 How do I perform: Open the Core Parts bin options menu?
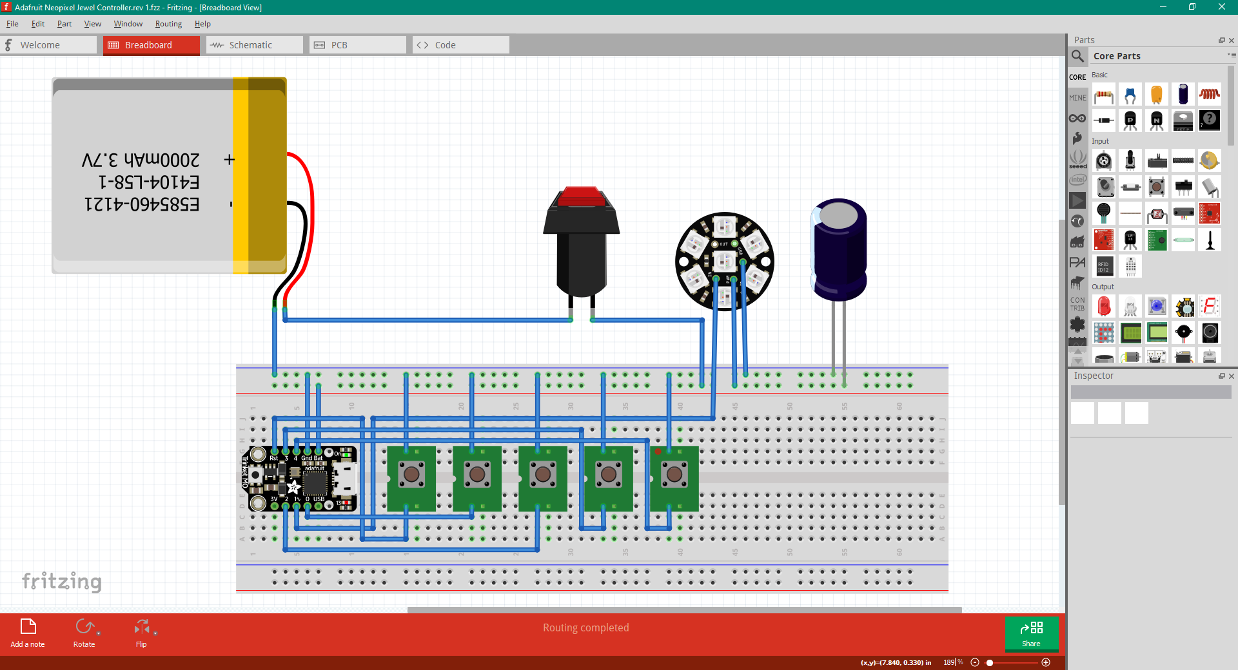pos(1232,55)
